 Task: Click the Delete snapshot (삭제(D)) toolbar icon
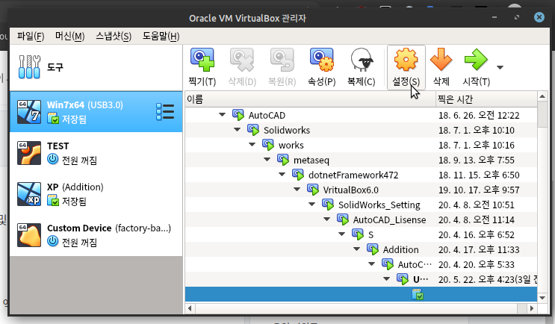(242, 60)
